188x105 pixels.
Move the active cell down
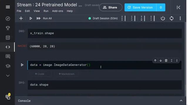161,60
